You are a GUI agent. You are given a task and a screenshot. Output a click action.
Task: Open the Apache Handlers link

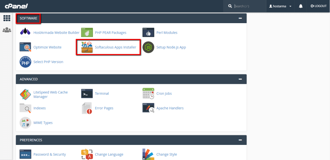170,108
